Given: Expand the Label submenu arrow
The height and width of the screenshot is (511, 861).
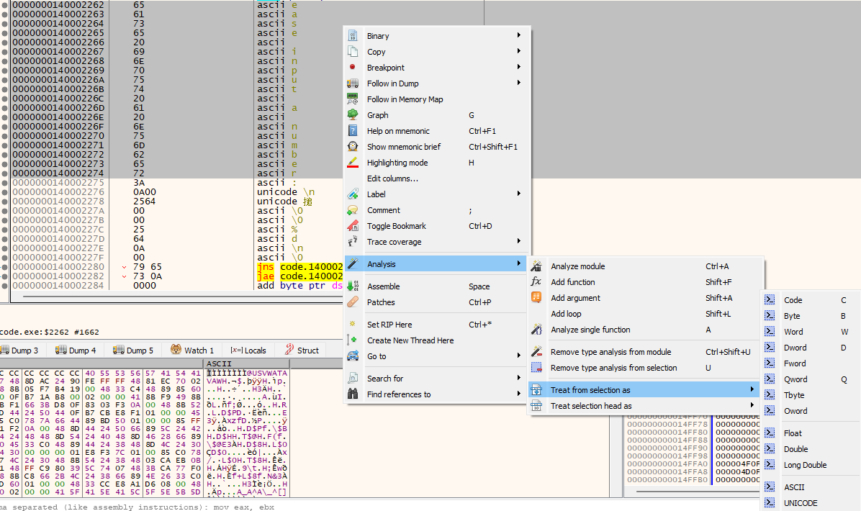Looking at the screenshot, I should 519,194.
